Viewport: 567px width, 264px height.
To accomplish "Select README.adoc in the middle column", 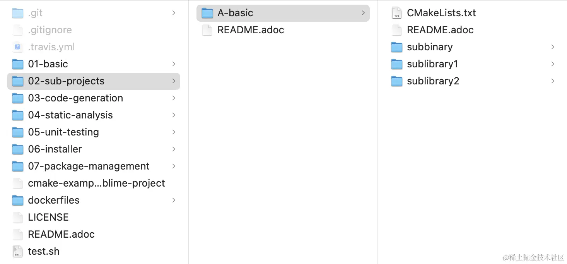I will coord(283,30).
